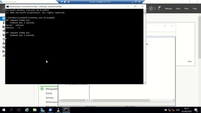
Task: Open Events in the server tile
Action: 49,93
